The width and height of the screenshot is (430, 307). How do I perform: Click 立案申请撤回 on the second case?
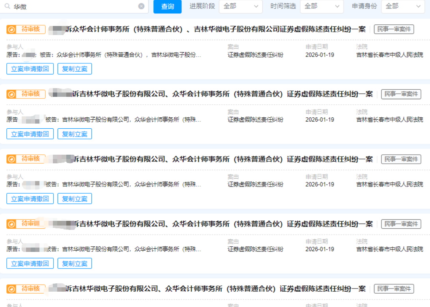(x=30, y=133)
